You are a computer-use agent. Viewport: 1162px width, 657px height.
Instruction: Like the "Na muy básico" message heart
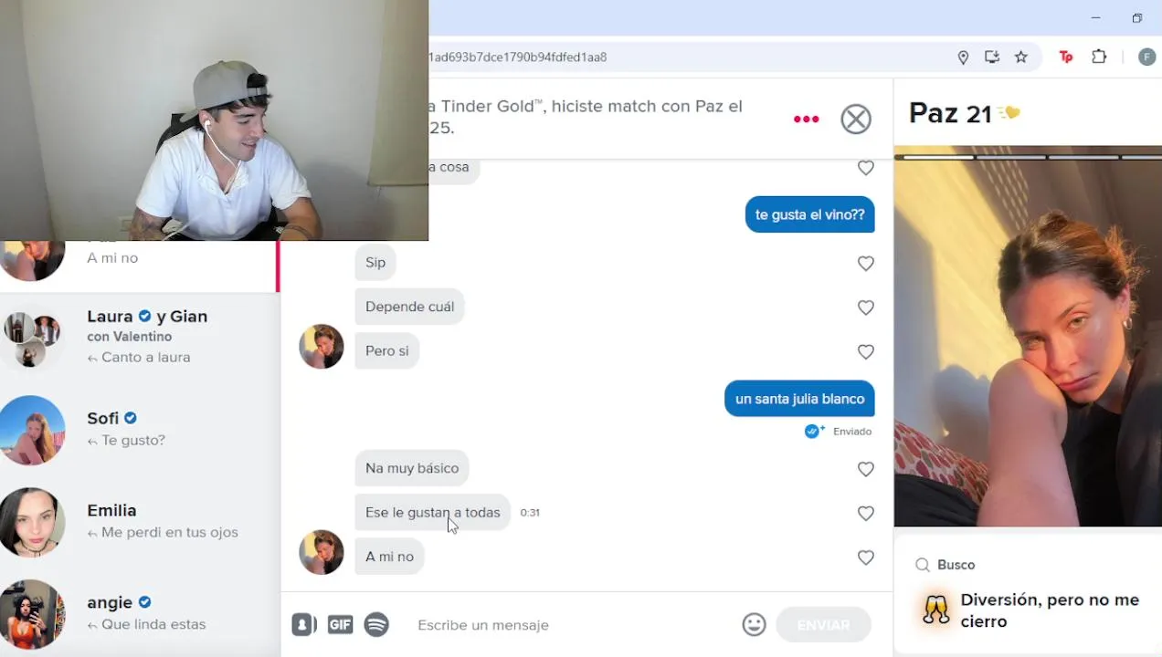pos(865,469)
